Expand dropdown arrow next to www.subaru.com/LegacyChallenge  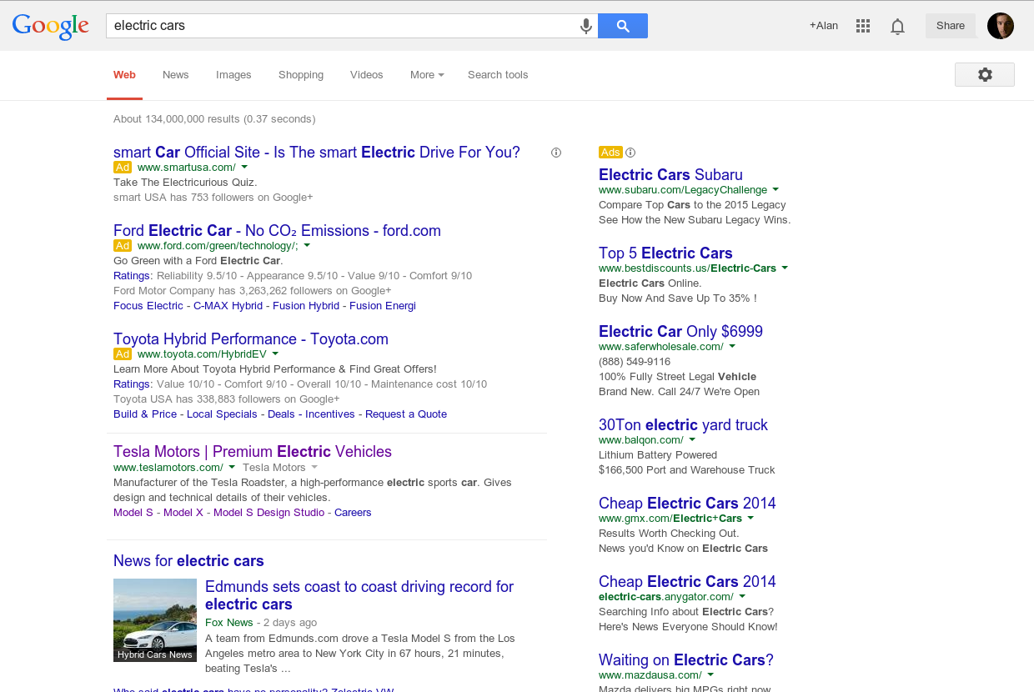click(x=775, y=190)
